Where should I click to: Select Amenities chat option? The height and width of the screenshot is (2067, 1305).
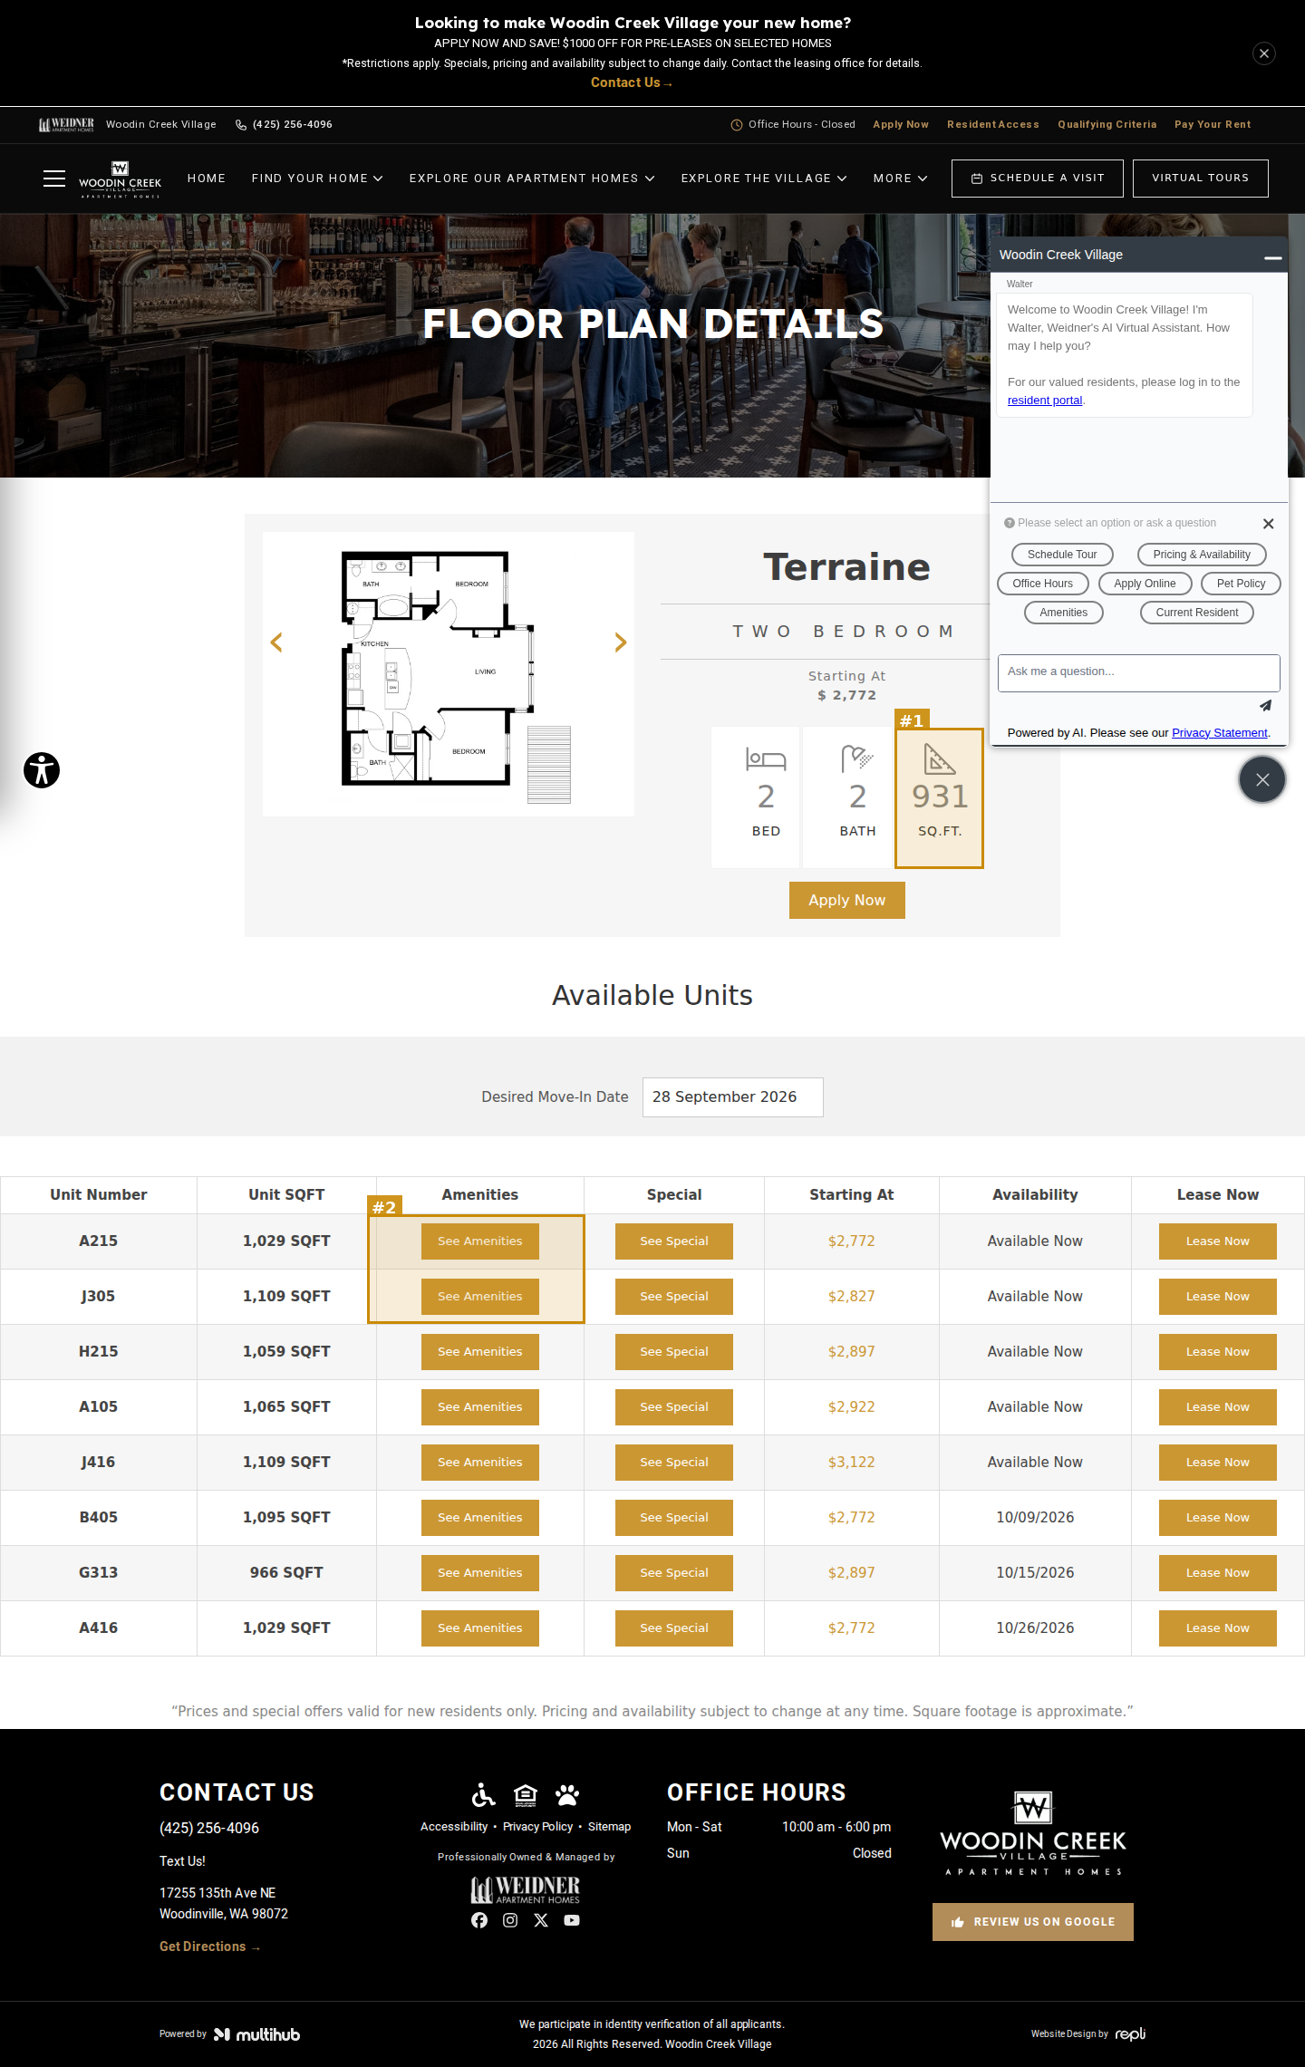(x=1064, y=613)
